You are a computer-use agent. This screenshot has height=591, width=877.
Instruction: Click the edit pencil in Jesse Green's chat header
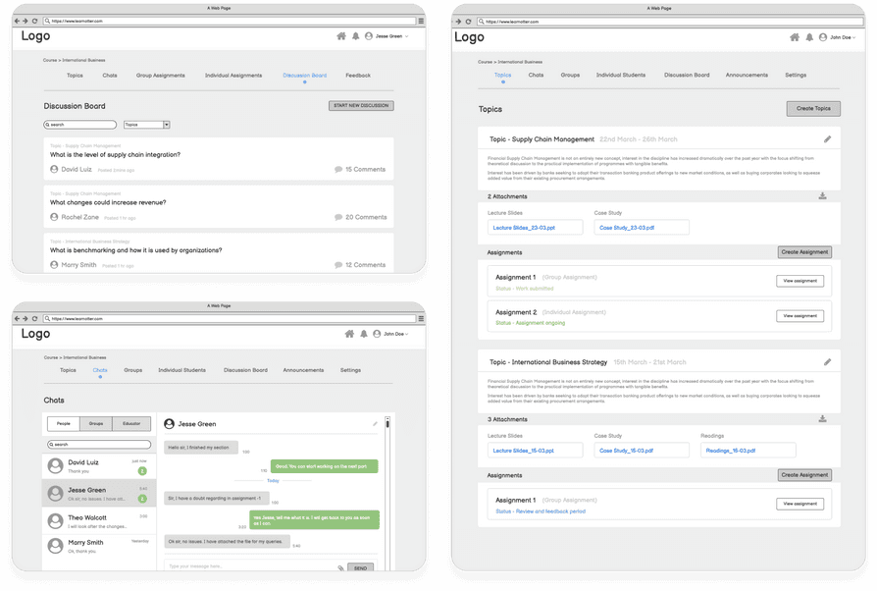tap(375, 423)
